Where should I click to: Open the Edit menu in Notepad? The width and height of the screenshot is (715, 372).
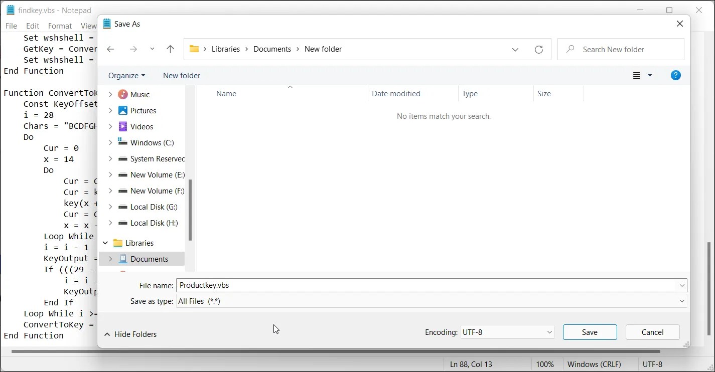[32, 26]
